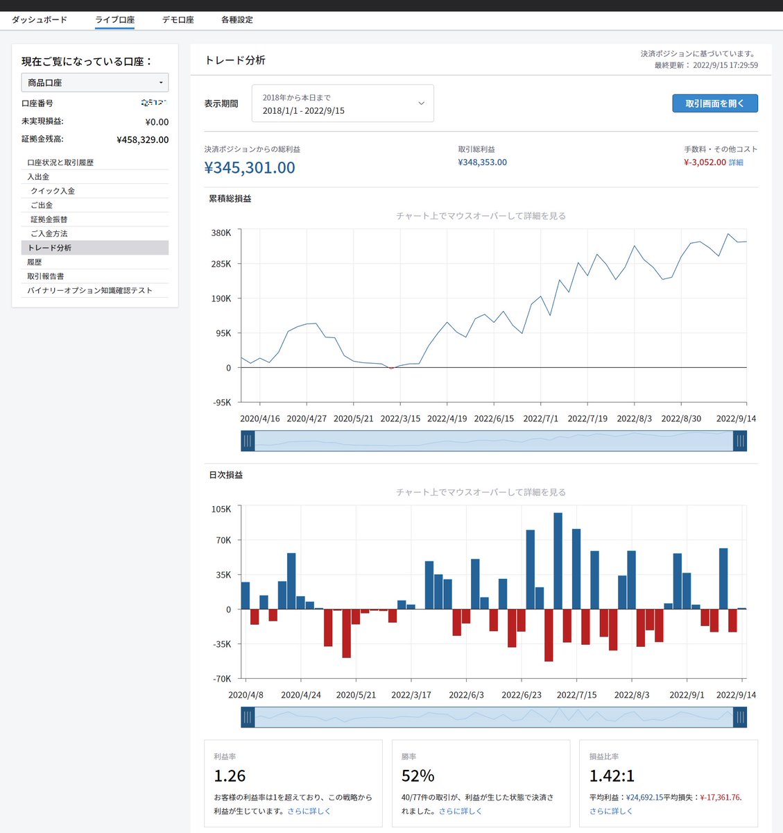Click the 2022/9/15 17:29:59 last-updated timestamp

click(725, 65)
